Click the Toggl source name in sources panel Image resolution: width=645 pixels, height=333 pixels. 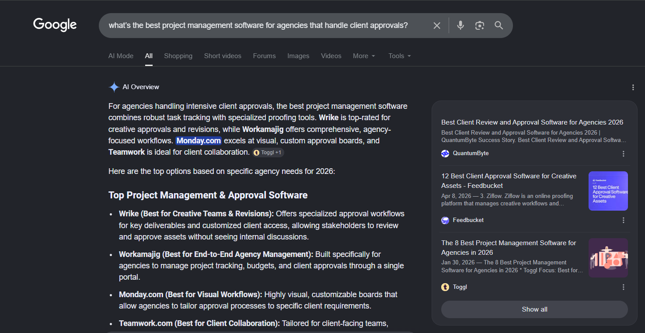(x=460, y=287)
